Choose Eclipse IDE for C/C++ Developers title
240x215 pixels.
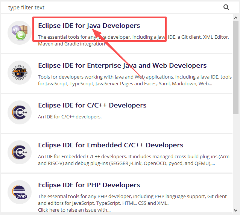click(92, 105)
